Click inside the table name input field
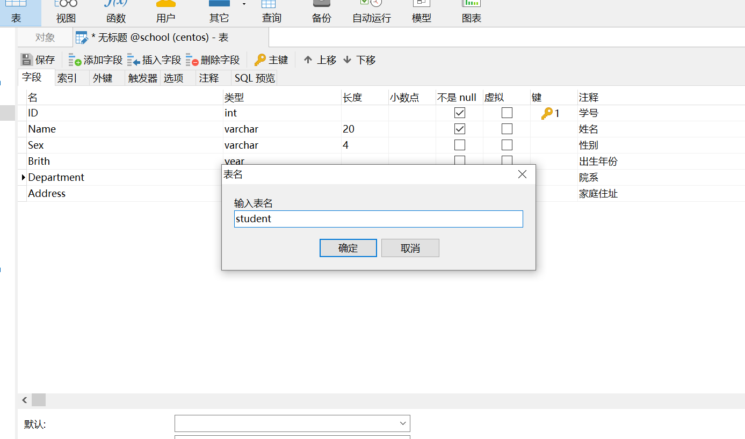Viewport: 745px width, 439px height. (x=378, y=218)
